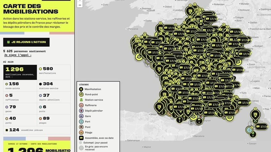Click the Gare icon in legend

click(x=81, y=116)
